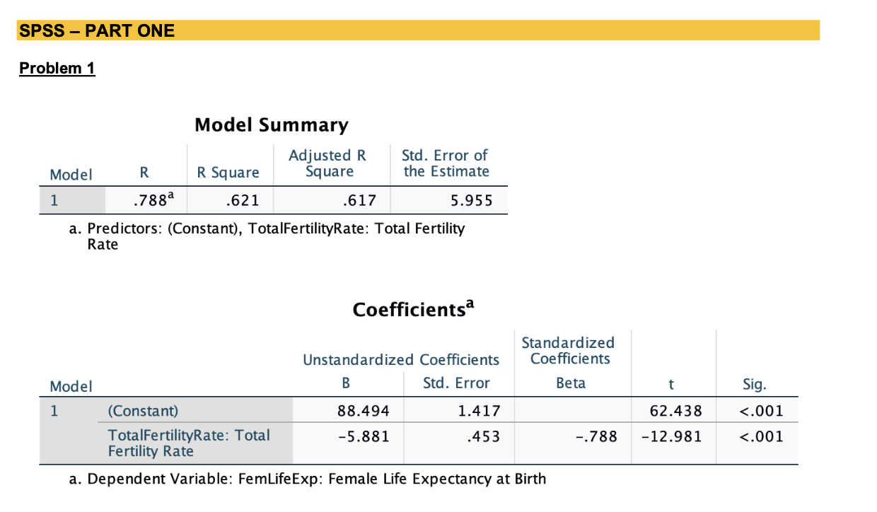Click the Std. Error of Estimate value 5.955
Image resolution: width=877 pixels, height=512 pixels.
point(471,201)
